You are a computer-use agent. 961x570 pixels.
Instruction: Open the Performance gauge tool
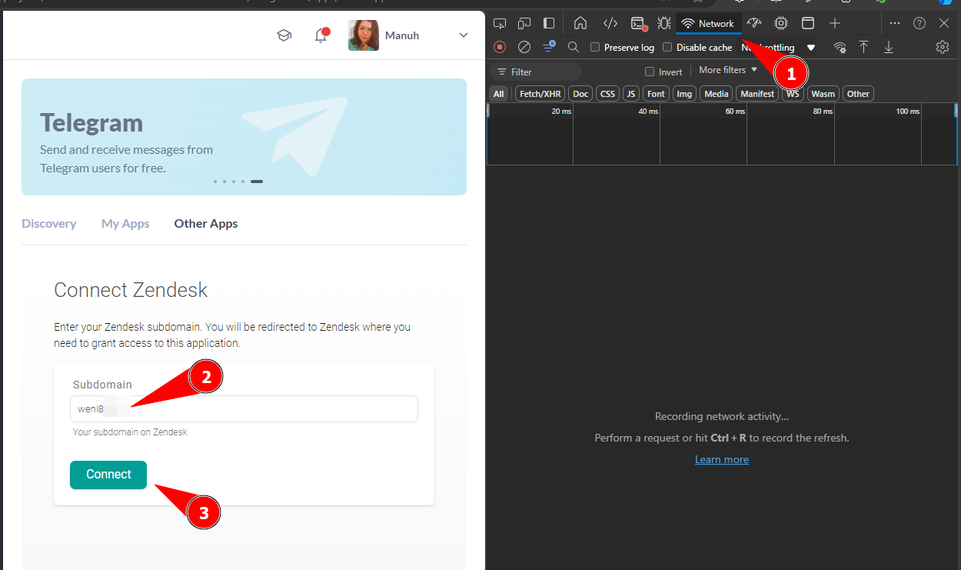pyautogui.click(x=753, y=23)
